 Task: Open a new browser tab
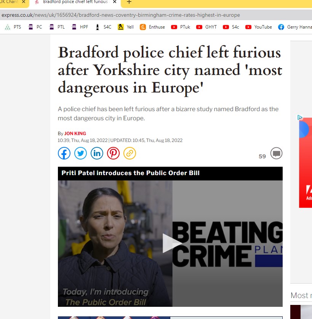coord(129,2)
